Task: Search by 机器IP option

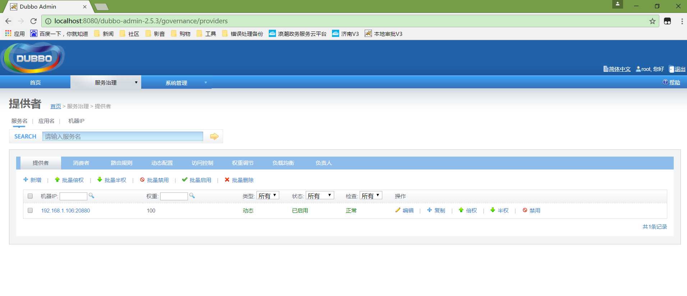Action: [76, 121]
